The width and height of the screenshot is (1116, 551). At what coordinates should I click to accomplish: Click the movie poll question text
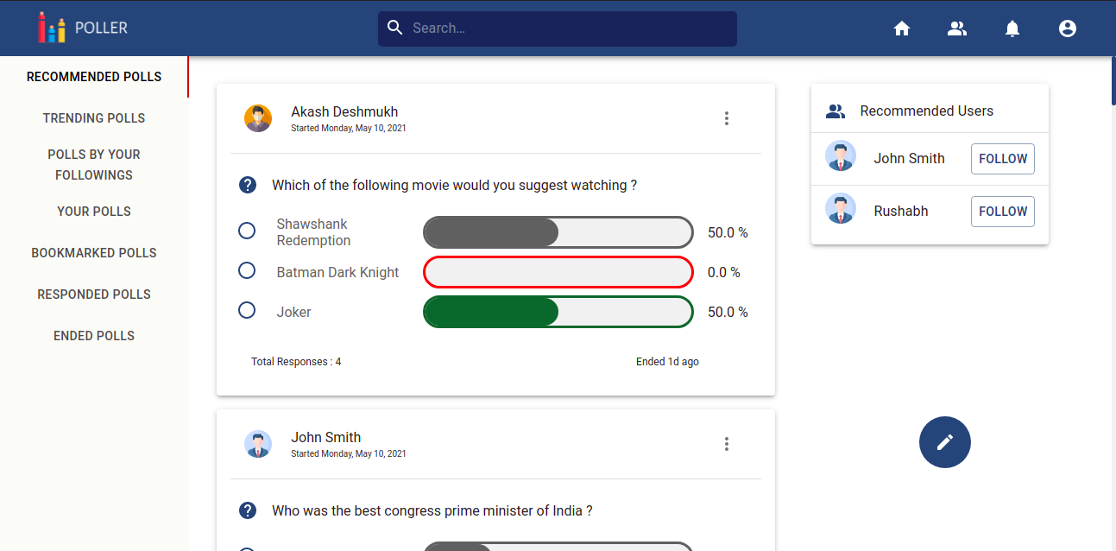click(x=454, y=185)
